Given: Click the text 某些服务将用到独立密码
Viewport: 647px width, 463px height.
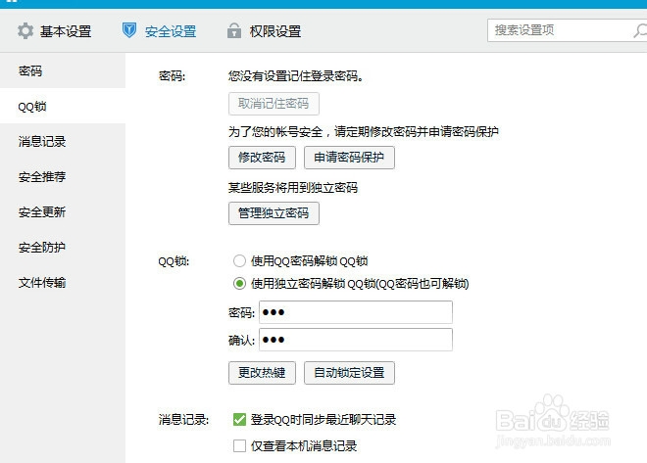Looking at the screenshot, I should [x=293, y=188].
